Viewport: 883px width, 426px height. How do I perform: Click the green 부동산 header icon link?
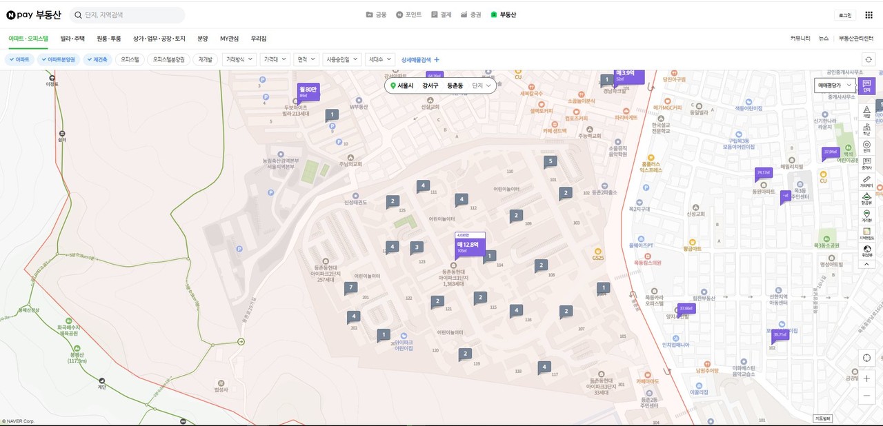(504, 14)
